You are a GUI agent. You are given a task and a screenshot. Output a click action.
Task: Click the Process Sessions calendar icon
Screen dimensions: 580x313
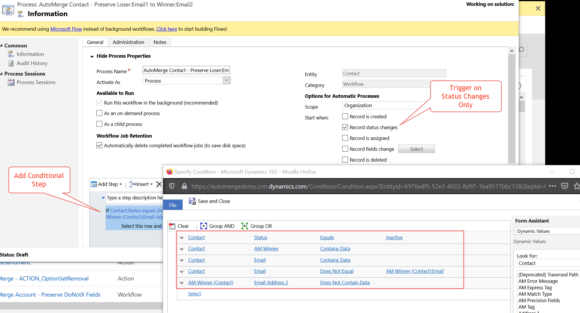pyautogui.click(x=11, y=82)
